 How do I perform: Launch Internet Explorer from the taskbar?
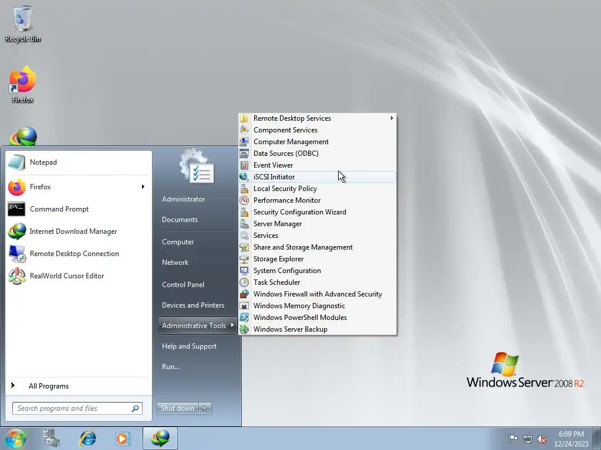tap(87, 438)
